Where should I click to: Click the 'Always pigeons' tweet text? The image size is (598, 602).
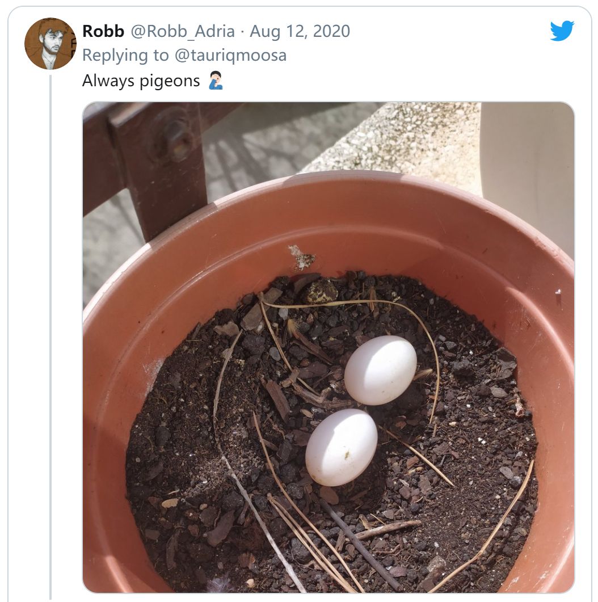tap(141, 81)
